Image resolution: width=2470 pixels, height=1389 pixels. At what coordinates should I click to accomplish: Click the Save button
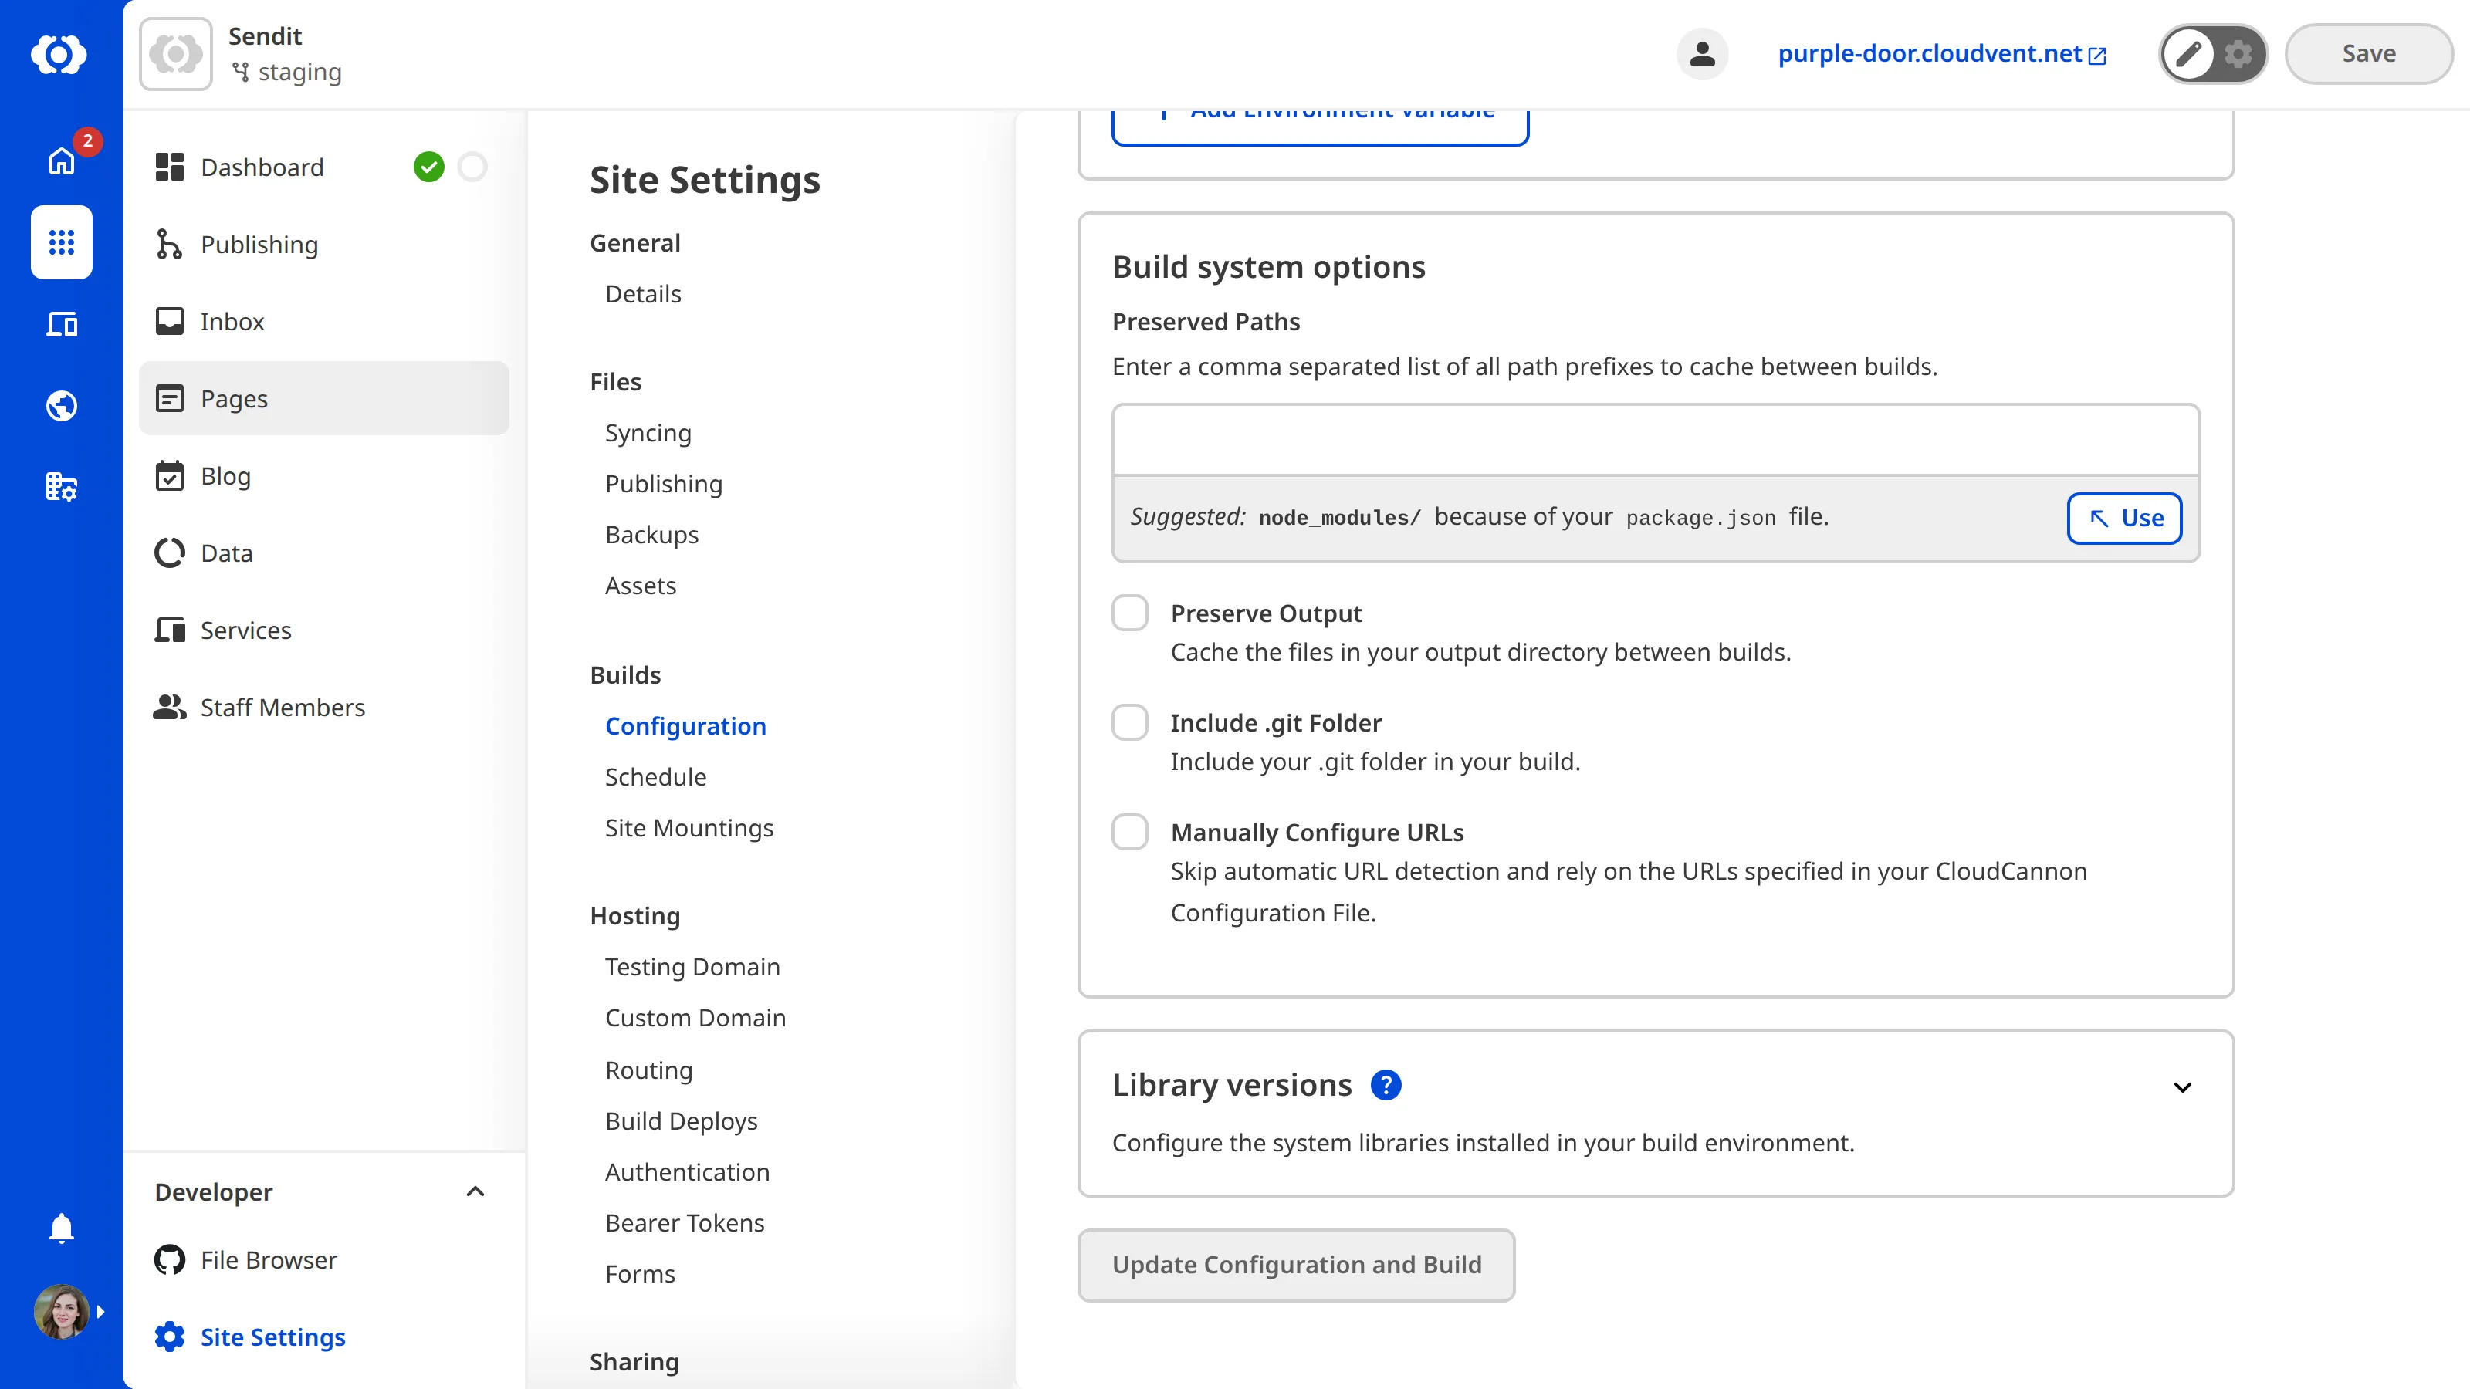(2367, 54)
